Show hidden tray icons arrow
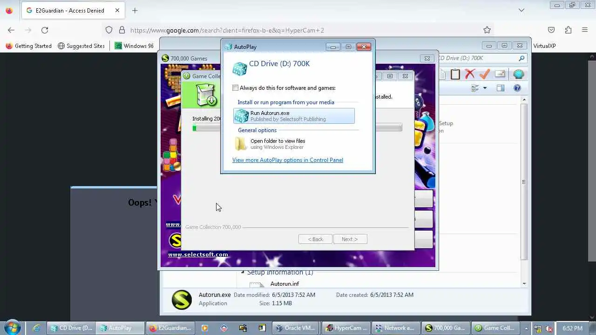Viewport: 596px width, 335px height. (x=527, y=328)
